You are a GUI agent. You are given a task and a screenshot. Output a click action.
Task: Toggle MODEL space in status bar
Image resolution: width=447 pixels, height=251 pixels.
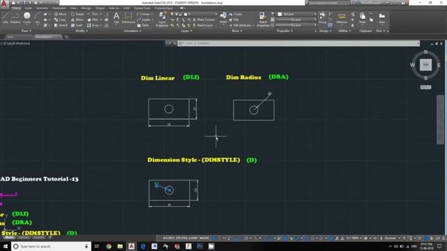[205, 238]
